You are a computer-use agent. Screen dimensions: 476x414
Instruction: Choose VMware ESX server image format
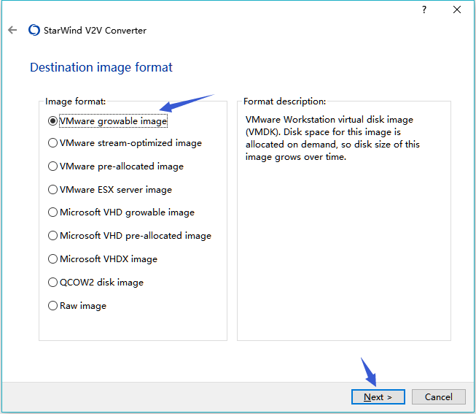[110, 190]
